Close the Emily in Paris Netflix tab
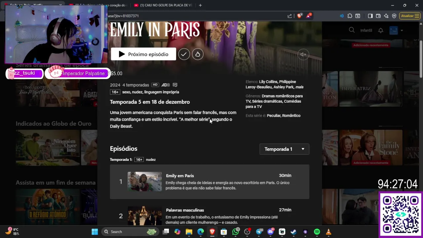The height and width of the screenshot is (238, 423). (60, 5)
